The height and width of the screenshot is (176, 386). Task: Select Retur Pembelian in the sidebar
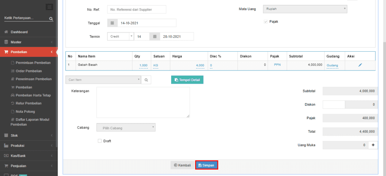tap(29, 103)
